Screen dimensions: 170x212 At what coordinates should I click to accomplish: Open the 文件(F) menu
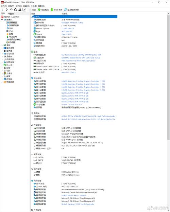[4, 6]
